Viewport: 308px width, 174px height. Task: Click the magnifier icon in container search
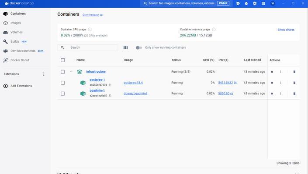tap(62, 47)
